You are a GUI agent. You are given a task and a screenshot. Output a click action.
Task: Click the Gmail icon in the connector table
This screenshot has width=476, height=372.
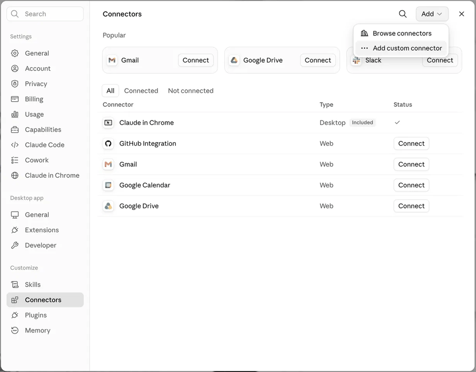(x=108, y=164)
